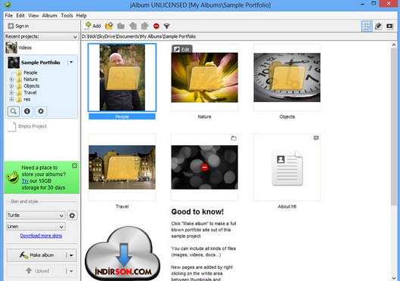Click the People label under thumbnail

pos(122,116)
